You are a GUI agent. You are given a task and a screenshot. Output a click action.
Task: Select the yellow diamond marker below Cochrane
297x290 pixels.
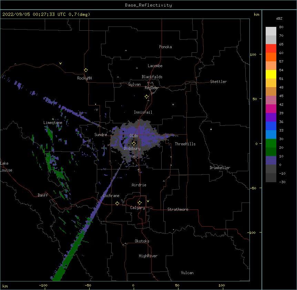(x=117, y=203)
